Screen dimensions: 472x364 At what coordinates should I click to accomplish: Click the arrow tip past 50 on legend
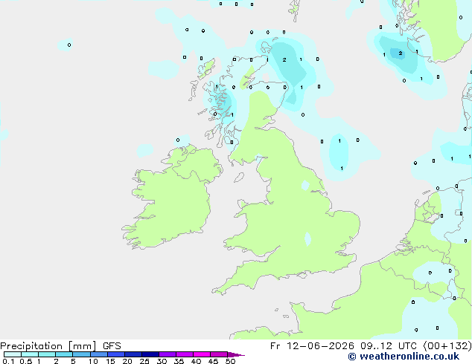point(236,354)
